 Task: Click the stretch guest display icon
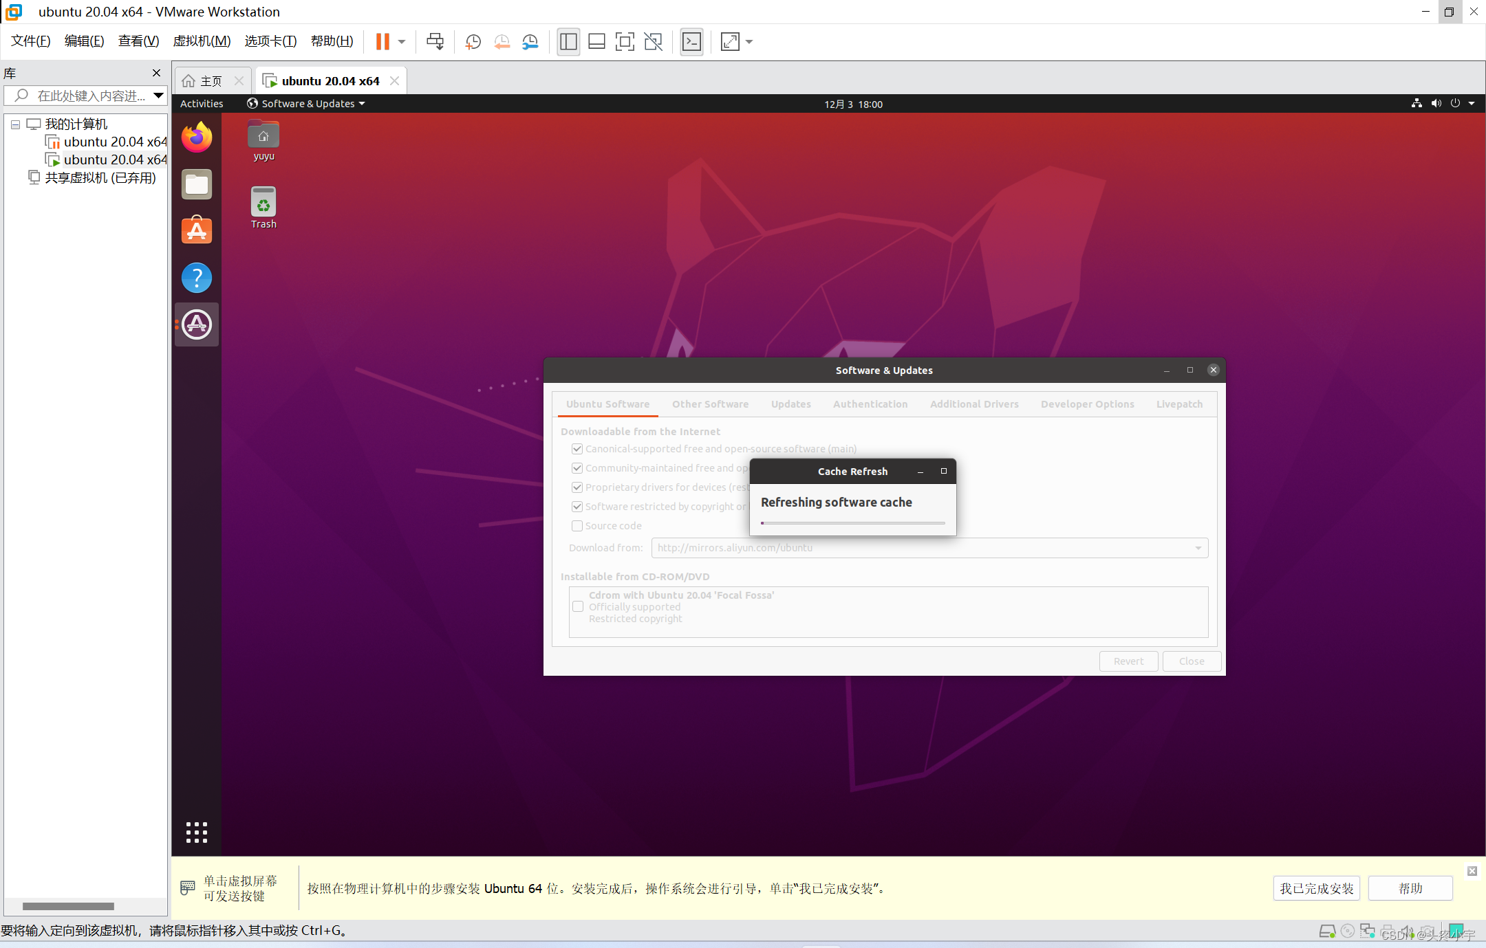coord(730,42)
